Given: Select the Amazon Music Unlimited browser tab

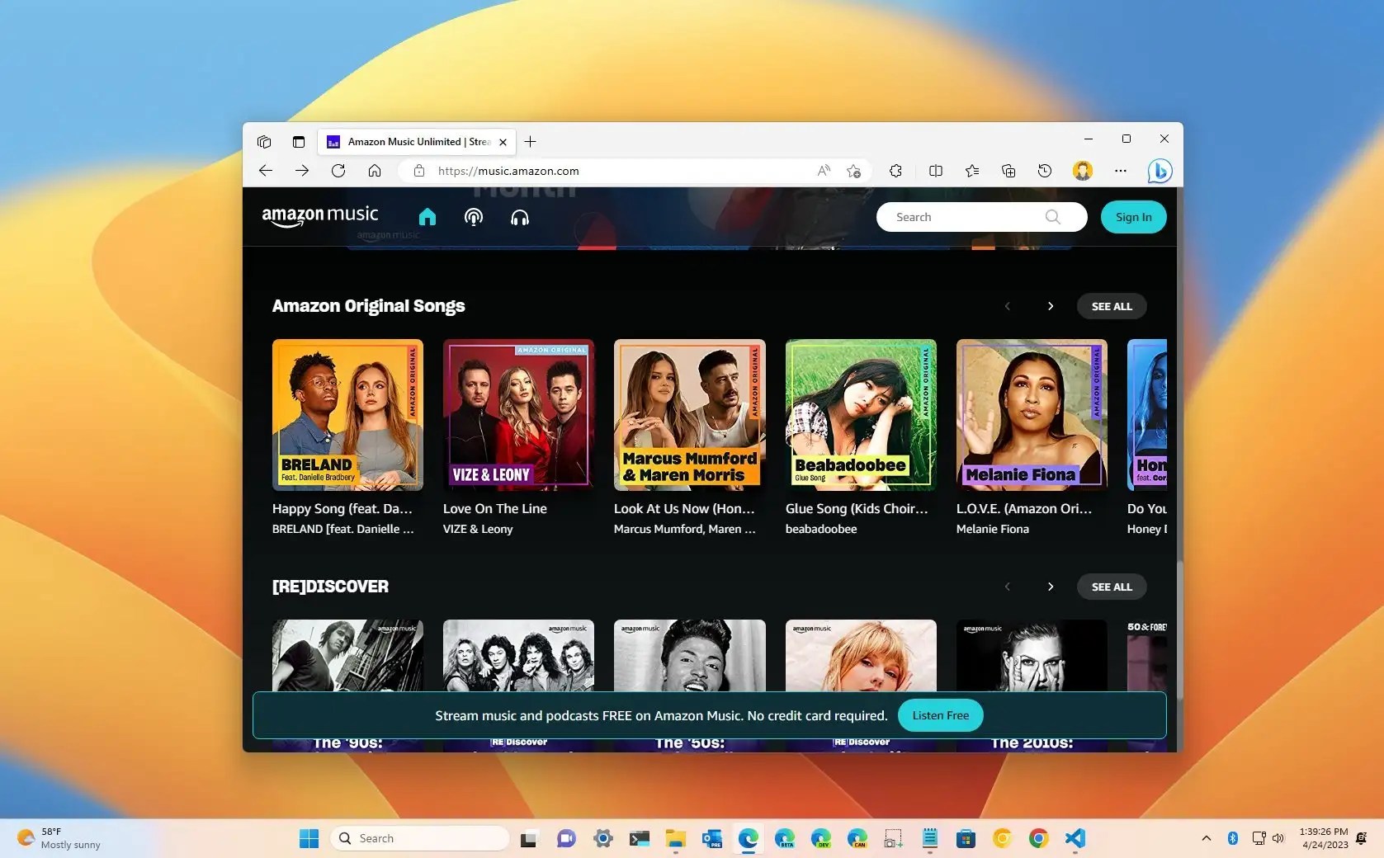Looking at the screenshot, I should tap(413, 141).
